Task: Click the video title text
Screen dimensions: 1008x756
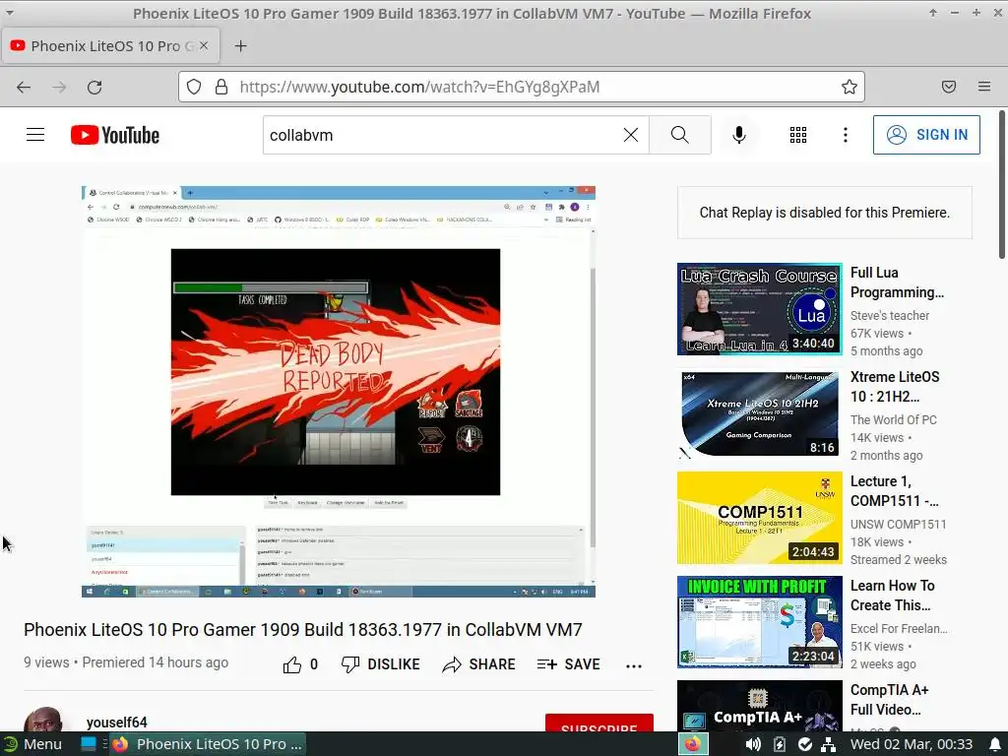Action: (303, 629)
